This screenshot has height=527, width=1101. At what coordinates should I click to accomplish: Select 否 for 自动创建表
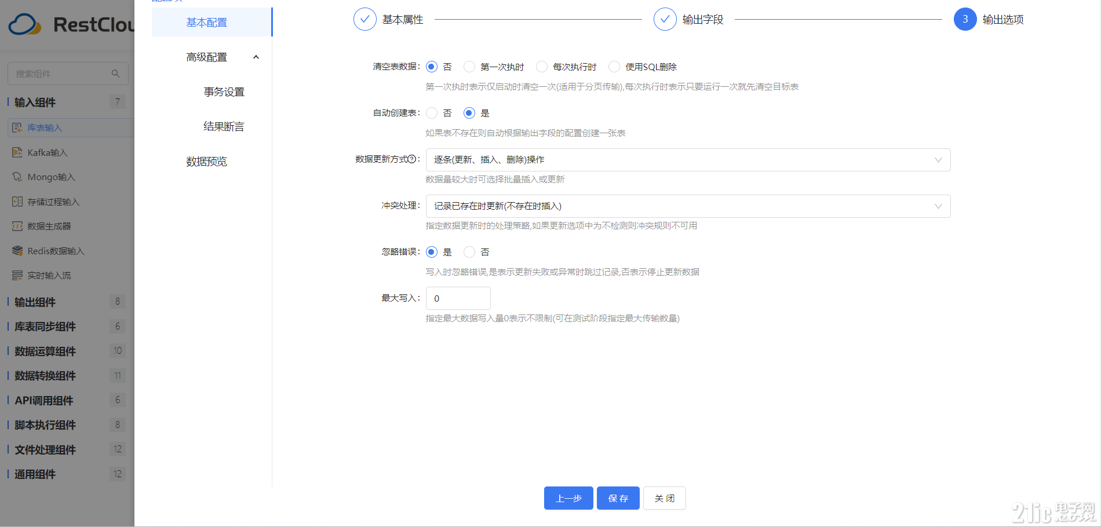[432, 113]
